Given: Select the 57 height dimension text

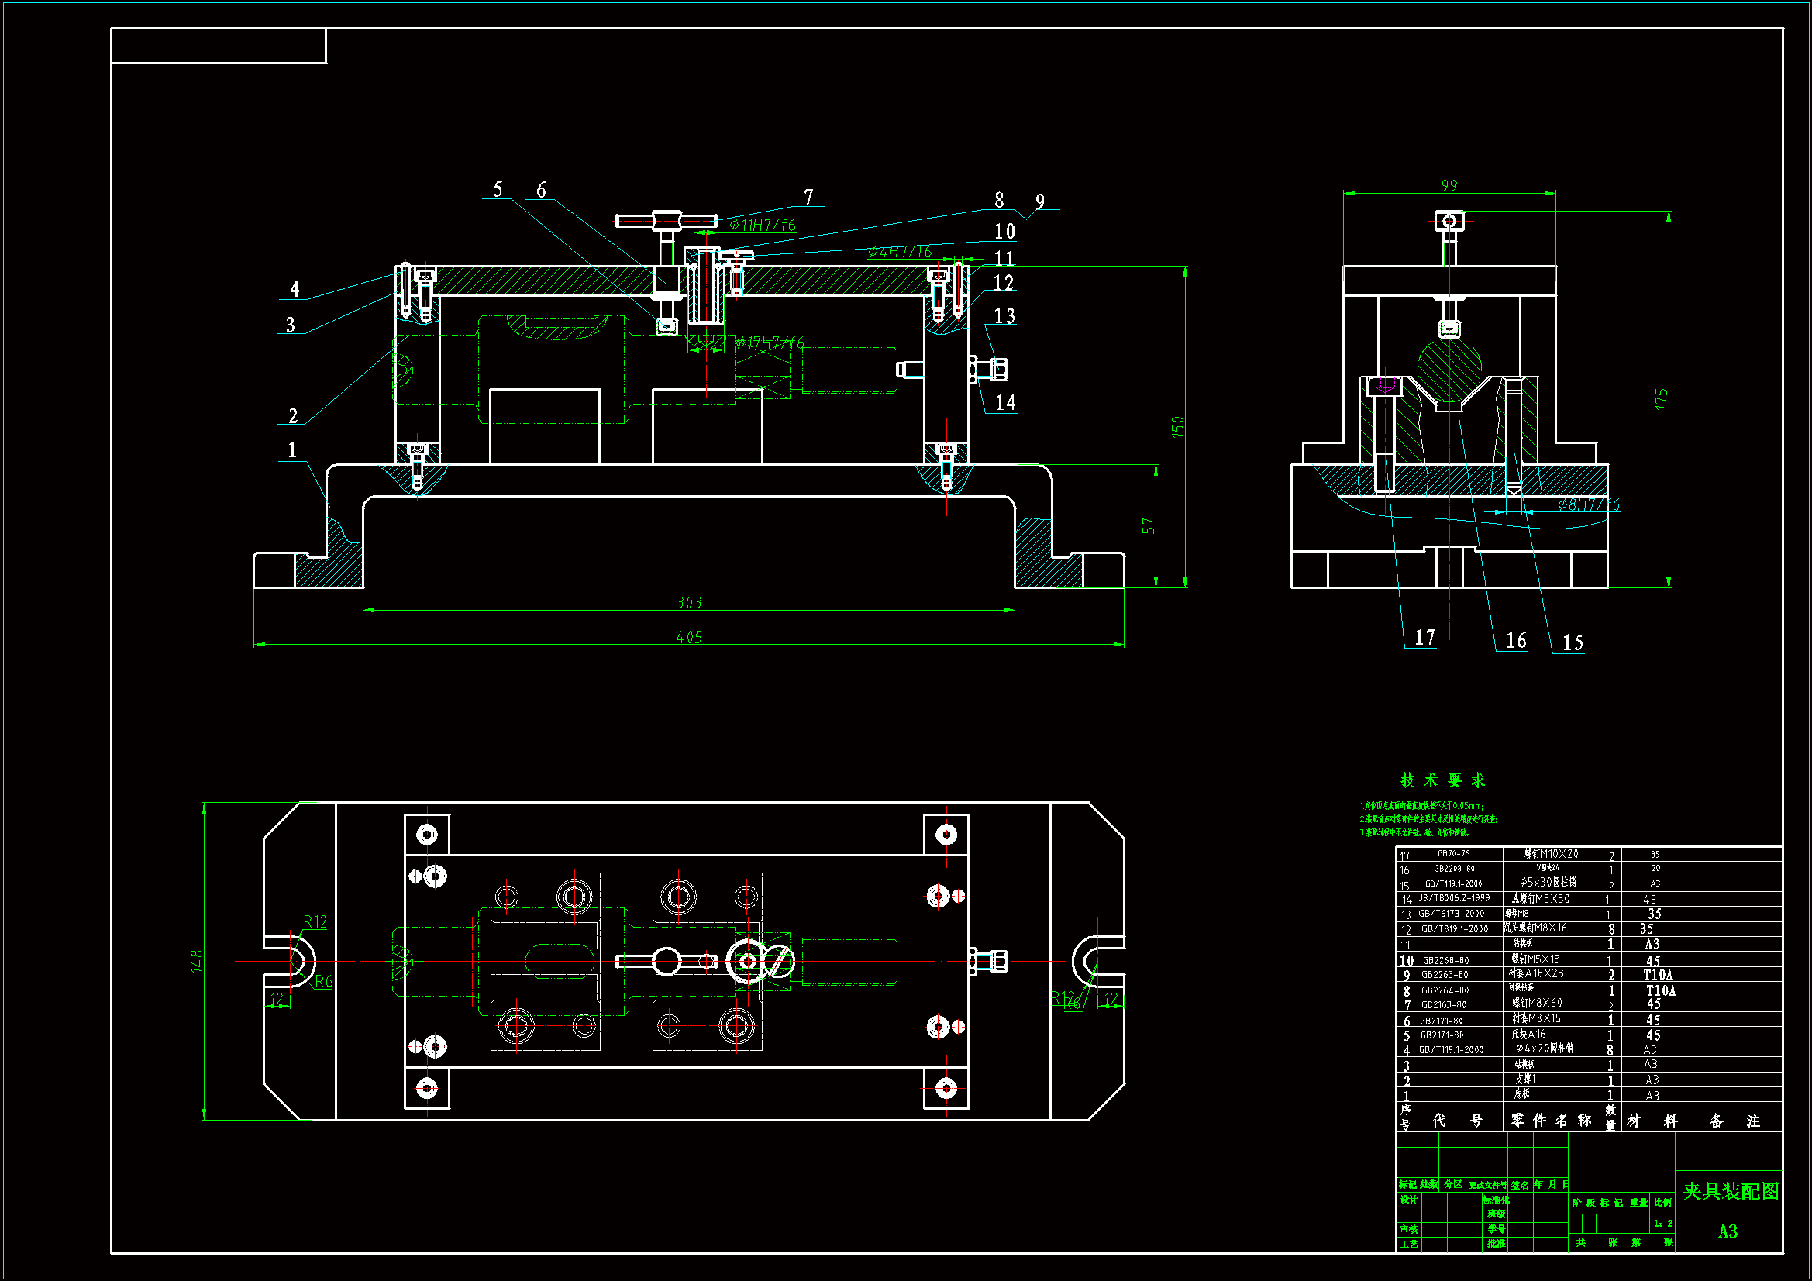Looking at the screenshot, I should coord(1148,525).
